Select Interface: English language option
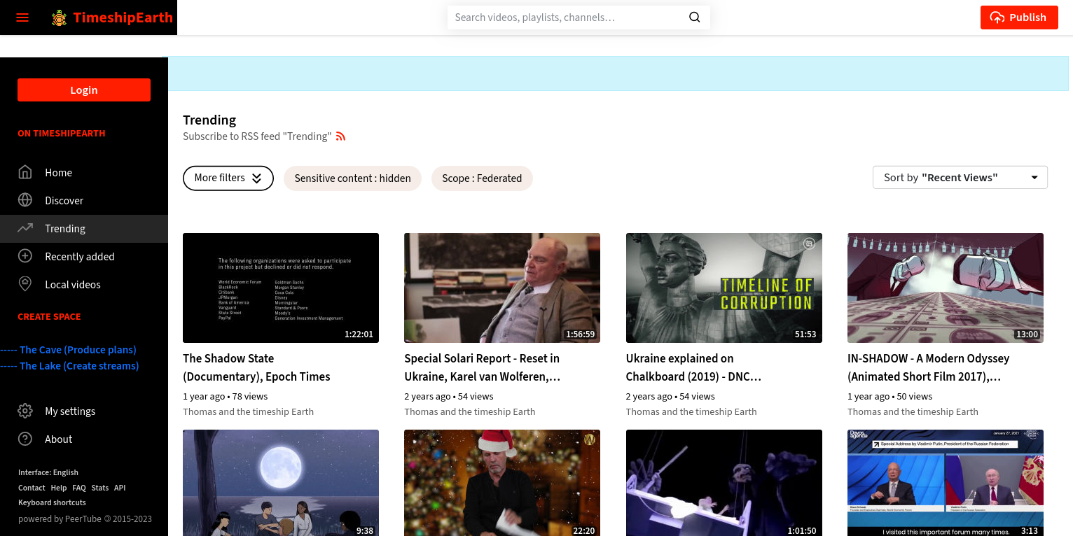This screenshot has height=536, width=1073. tap(48, 472)
